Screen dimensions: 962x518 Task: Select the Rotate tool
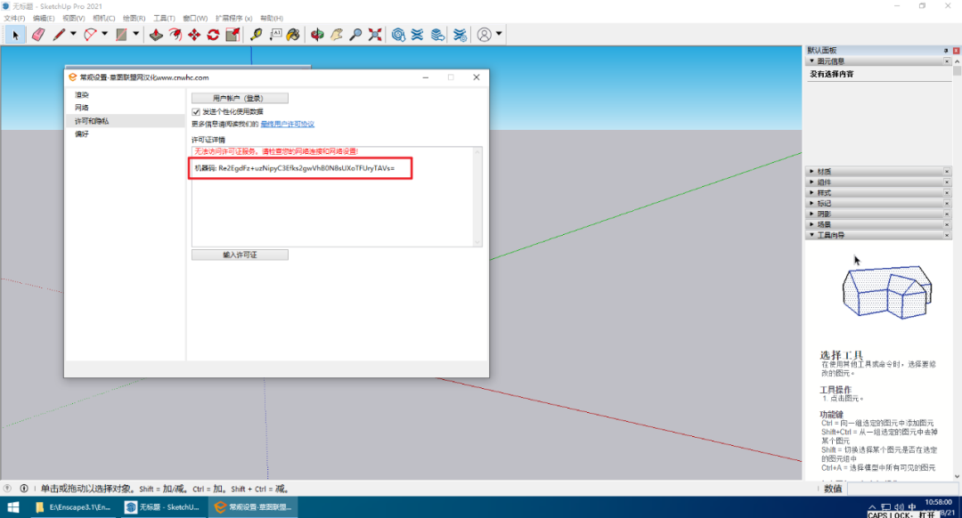[x=213, y=35]
